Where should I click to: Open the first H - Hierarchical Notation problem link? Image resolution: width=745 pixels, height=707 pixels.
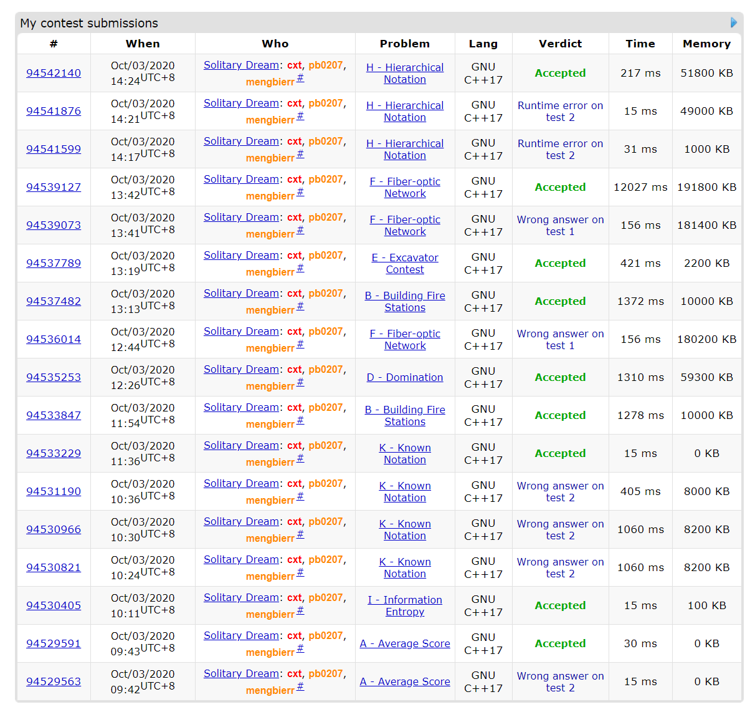pos(405,74)
